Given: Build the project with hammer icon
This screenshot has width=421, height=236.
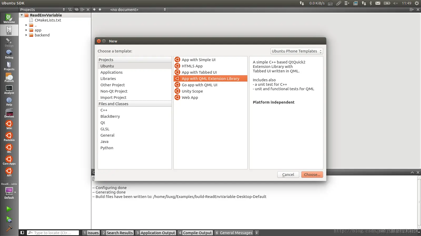Looking at the screenshot, I should click(9, 229).
